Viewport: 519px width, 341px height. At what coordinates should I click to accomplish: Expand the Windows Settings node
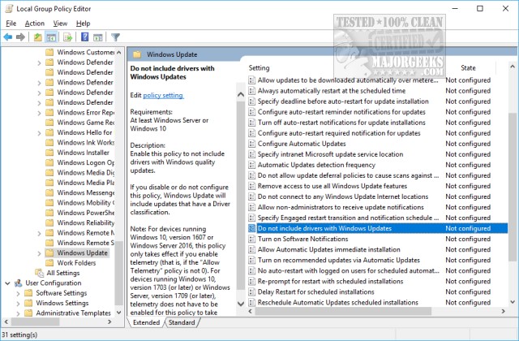(x=18, y=304)
